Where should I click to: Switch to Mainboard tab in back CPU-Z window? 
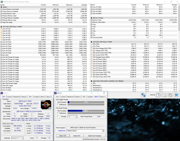(17, 97)
